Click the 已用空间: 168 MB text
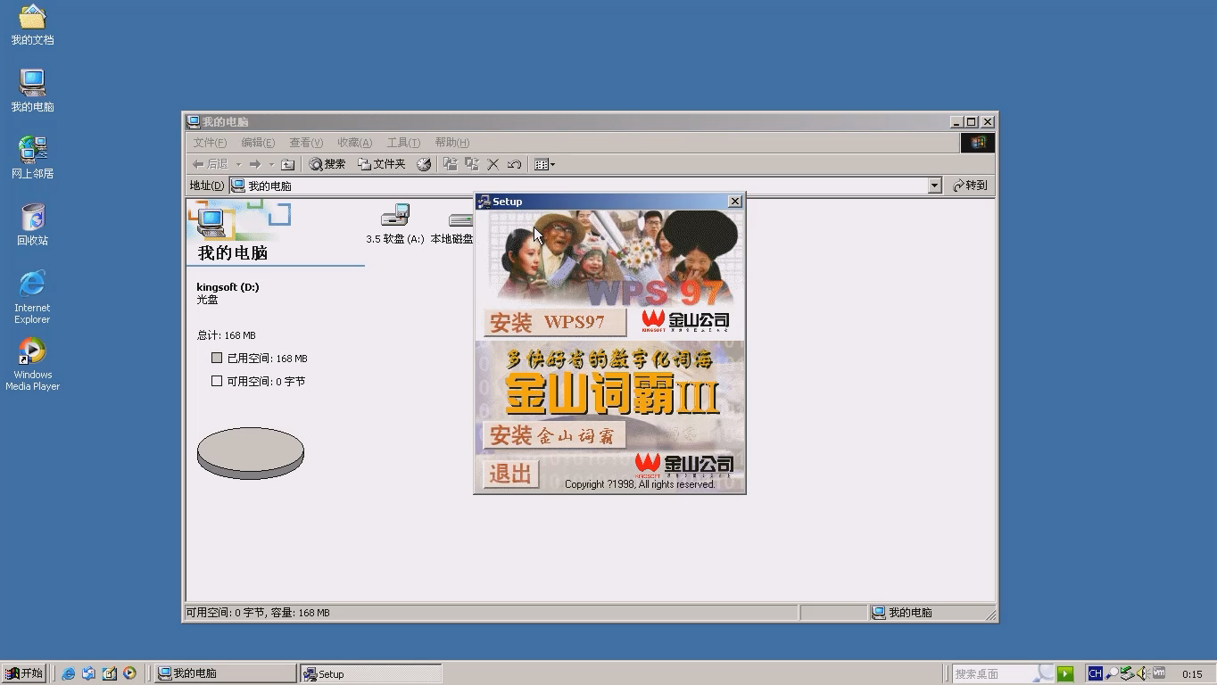Screen dimensions: 1217x685 click(x=267, y=359)
